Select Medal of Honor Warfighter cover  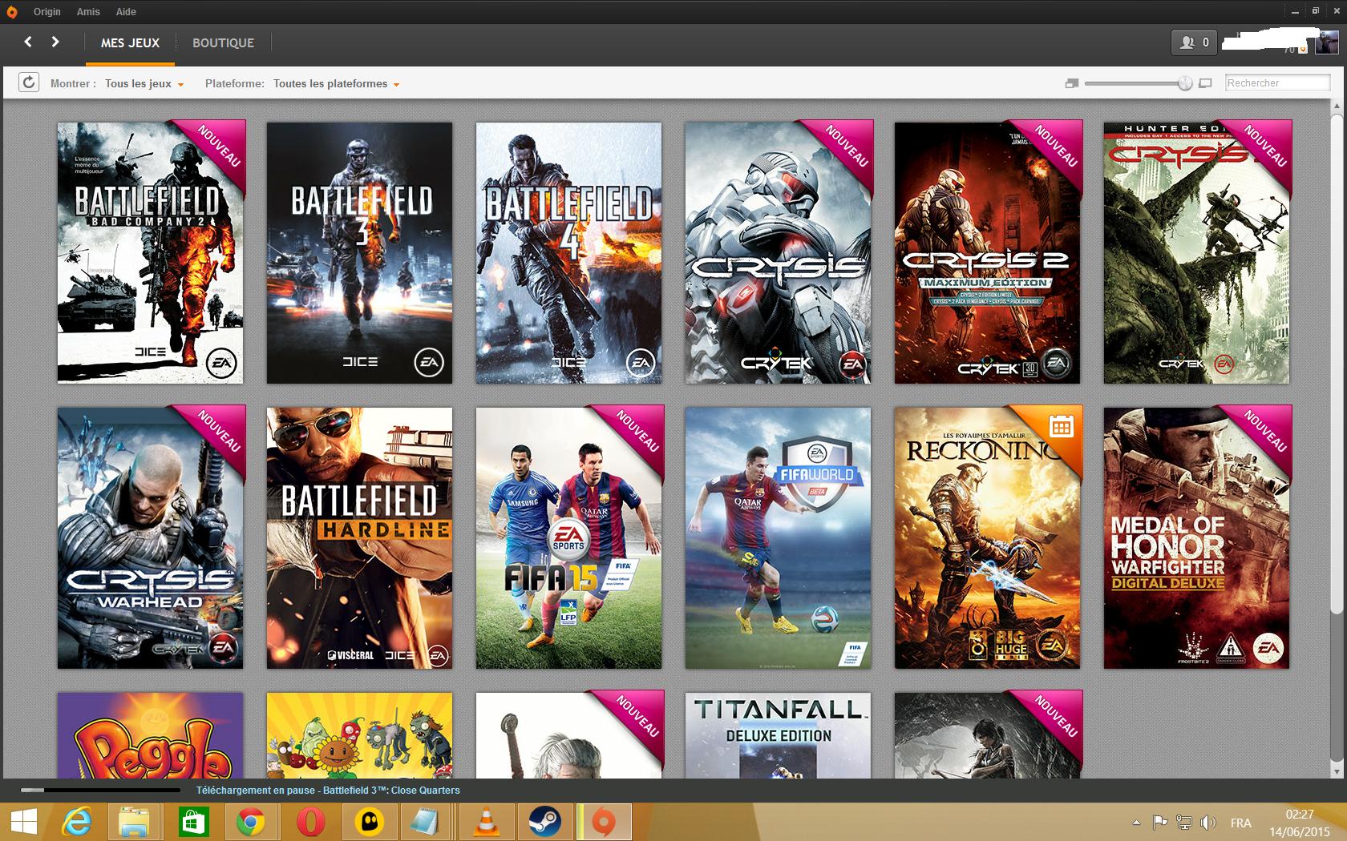tap(1196, 537)
